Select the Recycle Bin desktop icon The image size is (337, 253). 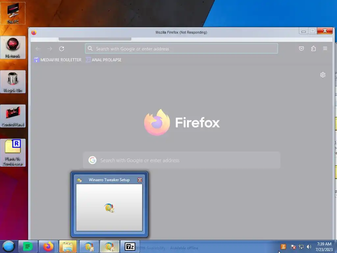(13, 82)
